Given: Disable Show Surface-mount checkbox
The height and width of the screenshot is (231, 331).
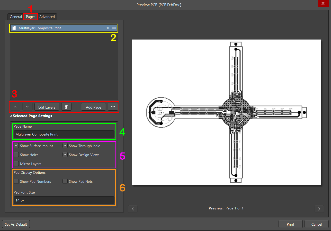Looking at the screenshot, I should click(x=16, y=146).
